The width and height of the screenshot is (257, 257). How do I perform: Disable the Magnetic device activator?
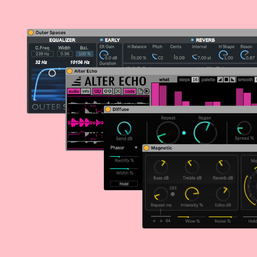pyautogui.click(x=146, y=148)
